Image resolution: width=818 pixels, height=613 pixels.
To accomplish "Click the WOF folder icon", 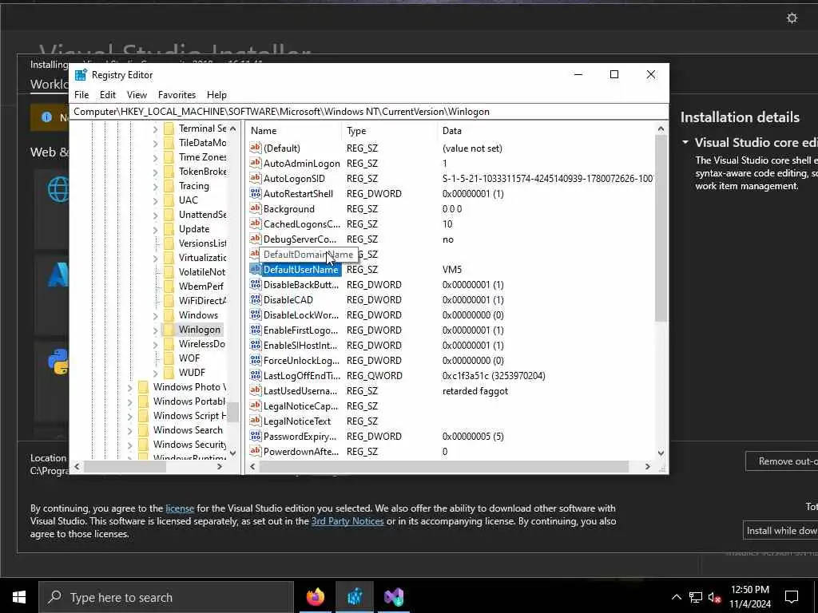I will pos(169,358).
